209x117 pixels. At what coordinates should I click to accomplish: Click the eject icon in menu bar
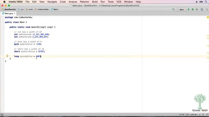pos(197,2)
